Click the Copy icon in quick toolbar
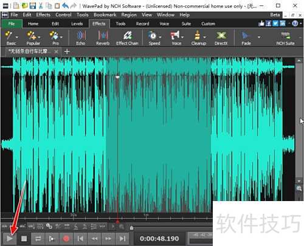 (49, 5)
